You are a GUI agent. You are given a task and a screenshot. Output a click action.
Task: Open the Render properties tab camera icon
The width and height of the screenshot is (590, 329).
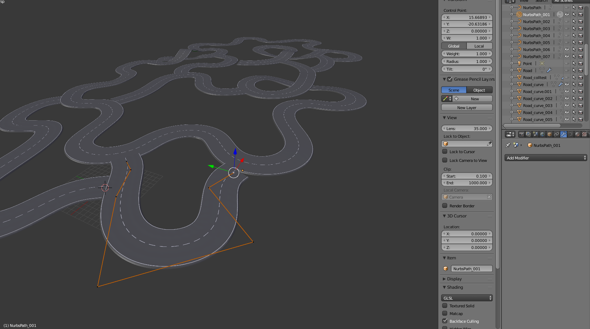pyautogui.click(x=521, y=134)
